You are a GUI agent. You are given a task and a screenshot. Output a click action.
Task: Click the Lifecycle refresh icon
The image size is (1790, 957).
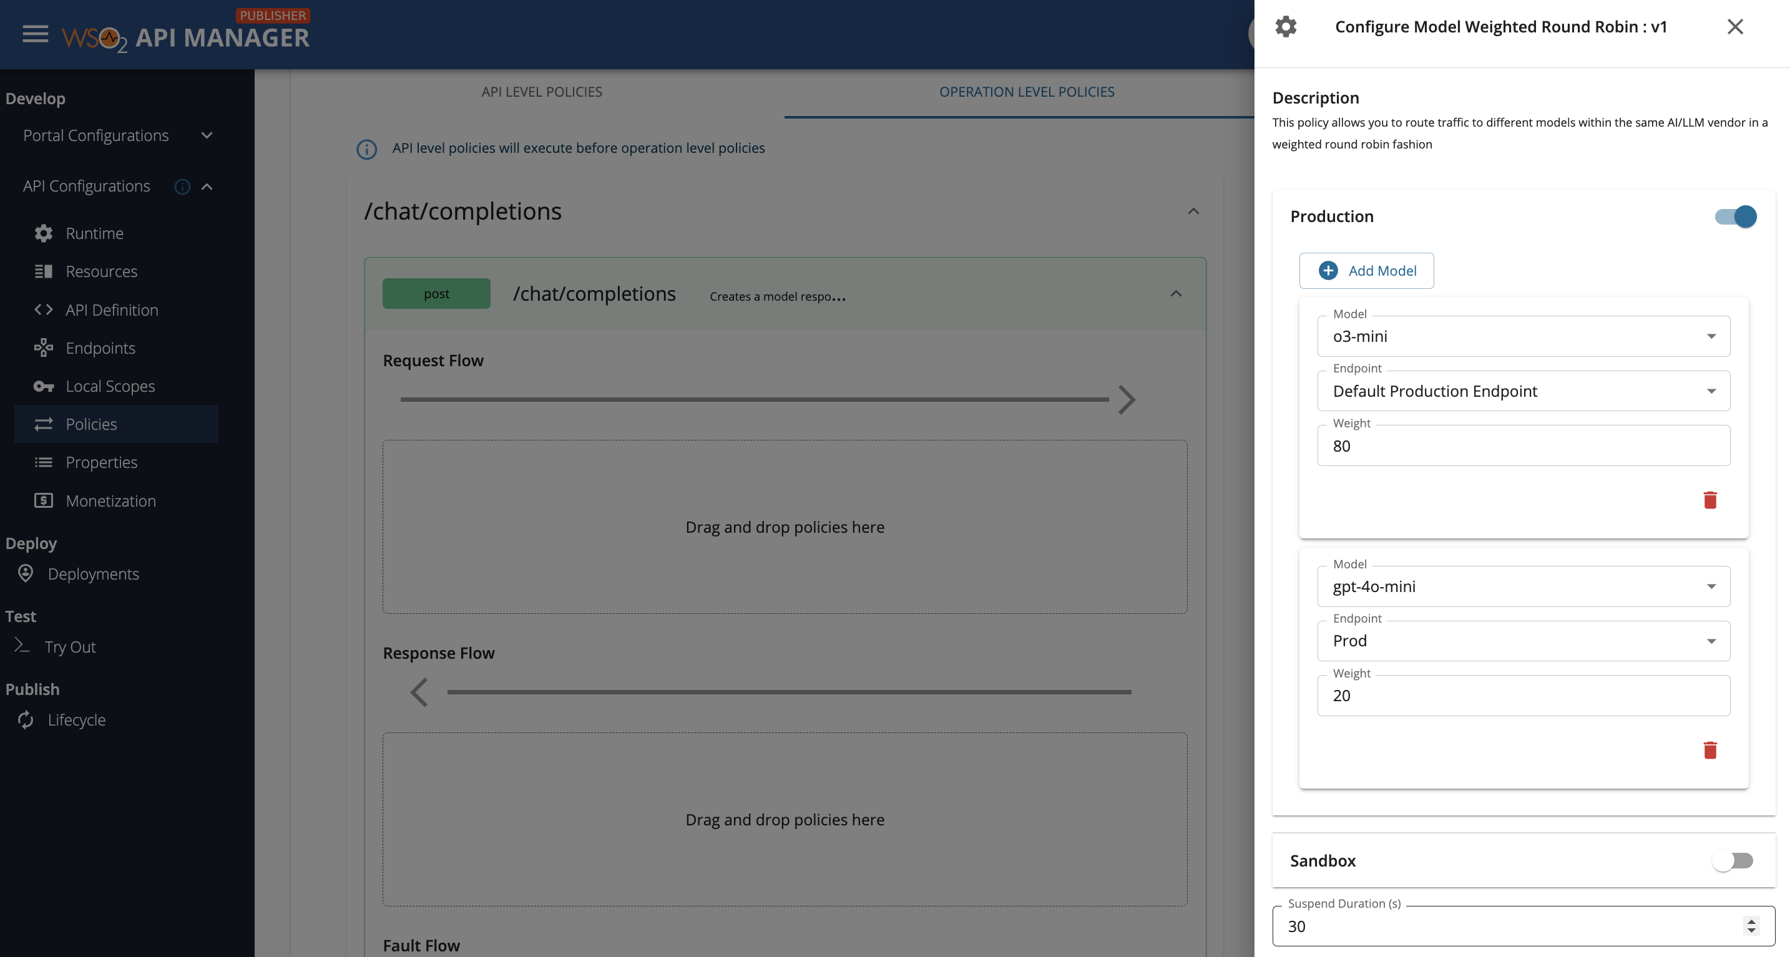coord(26,719)
